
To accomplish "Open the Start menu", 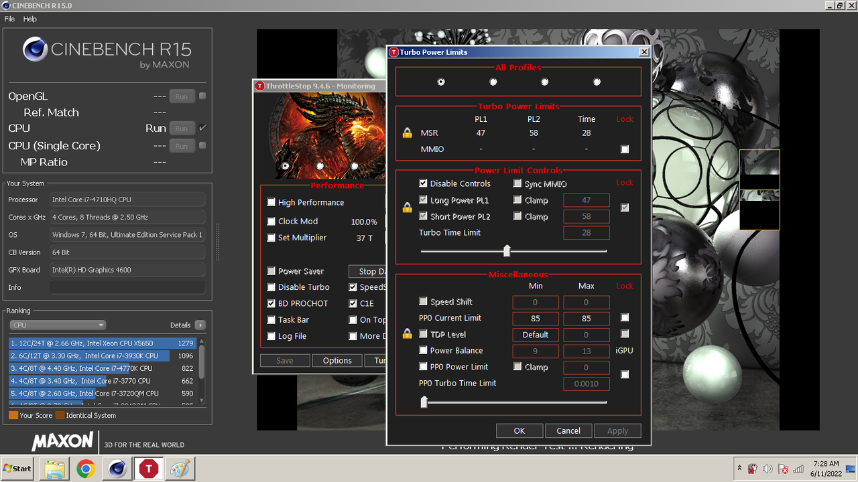I will tap(18, 469).
